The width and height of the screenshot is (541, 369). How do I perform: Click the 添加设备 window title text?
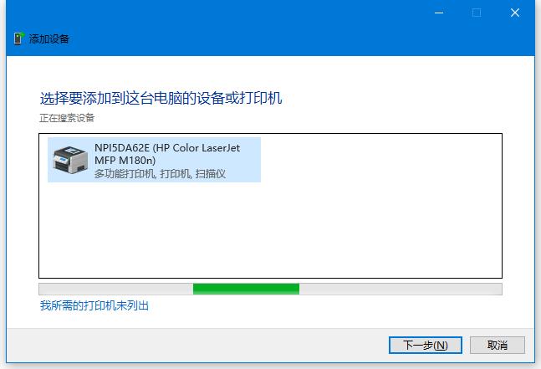tap(49, 38)
